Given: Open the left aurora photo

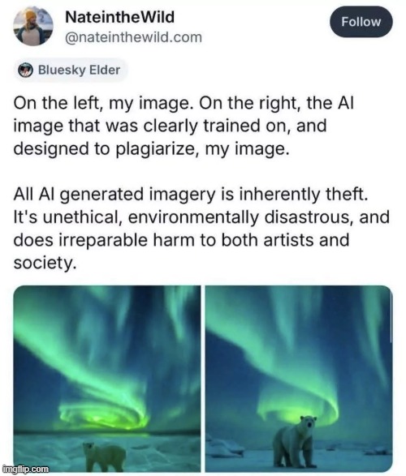Looking at the screenshot, I should [x=107, y=379].
